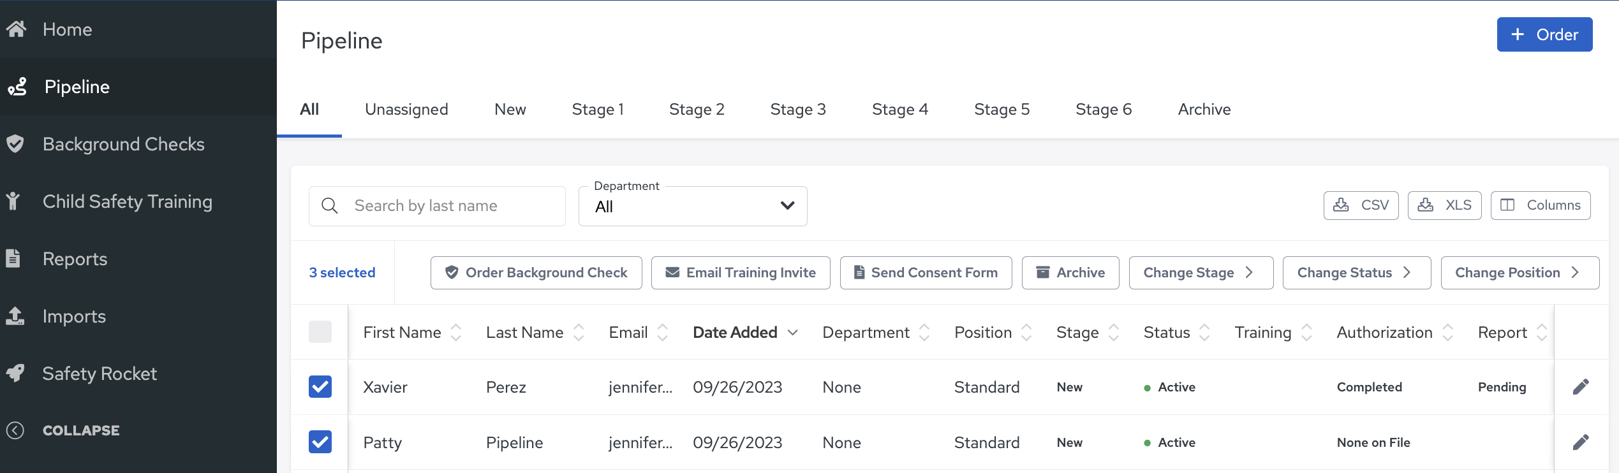Sort by Status column arrows
The image size is (1619, 473).
pos(1204,332)
